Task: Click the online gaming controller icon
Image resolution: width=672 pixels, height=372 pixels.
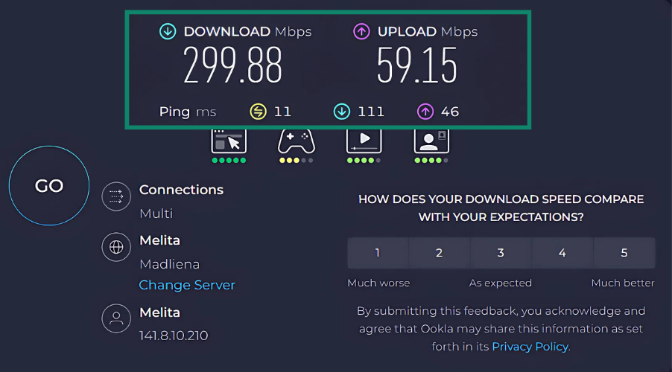Action: (296, 141)
